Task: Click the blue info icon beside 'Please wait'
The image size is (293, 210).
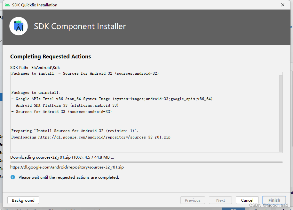Action: 13,177
